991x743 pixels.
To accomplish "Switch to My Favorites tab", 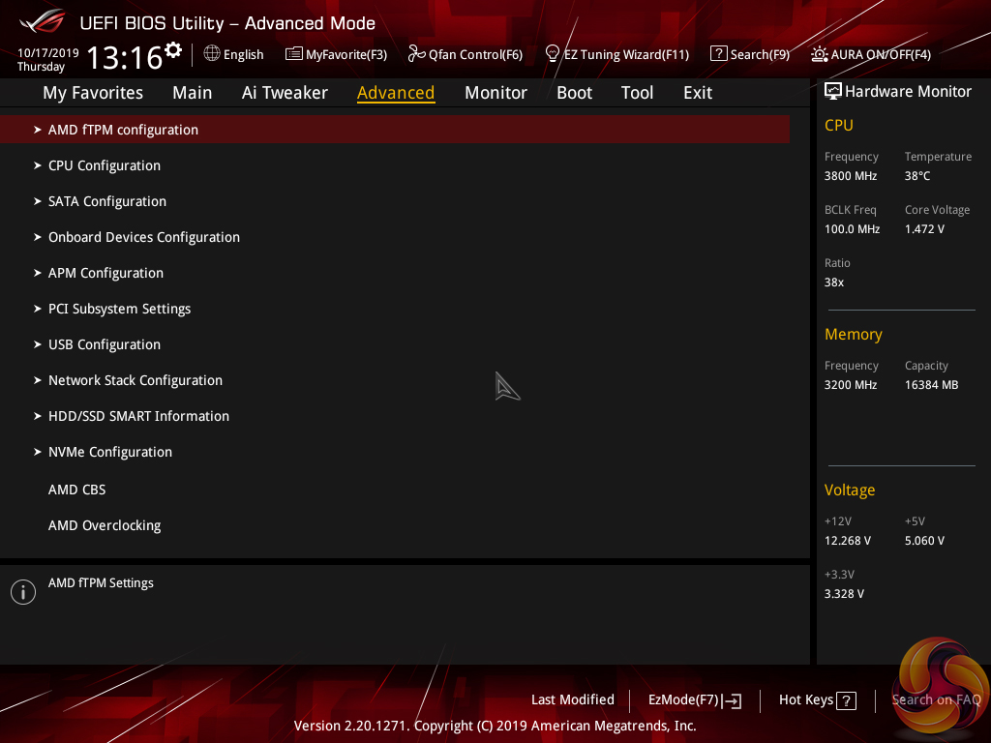I will point(93,93).
